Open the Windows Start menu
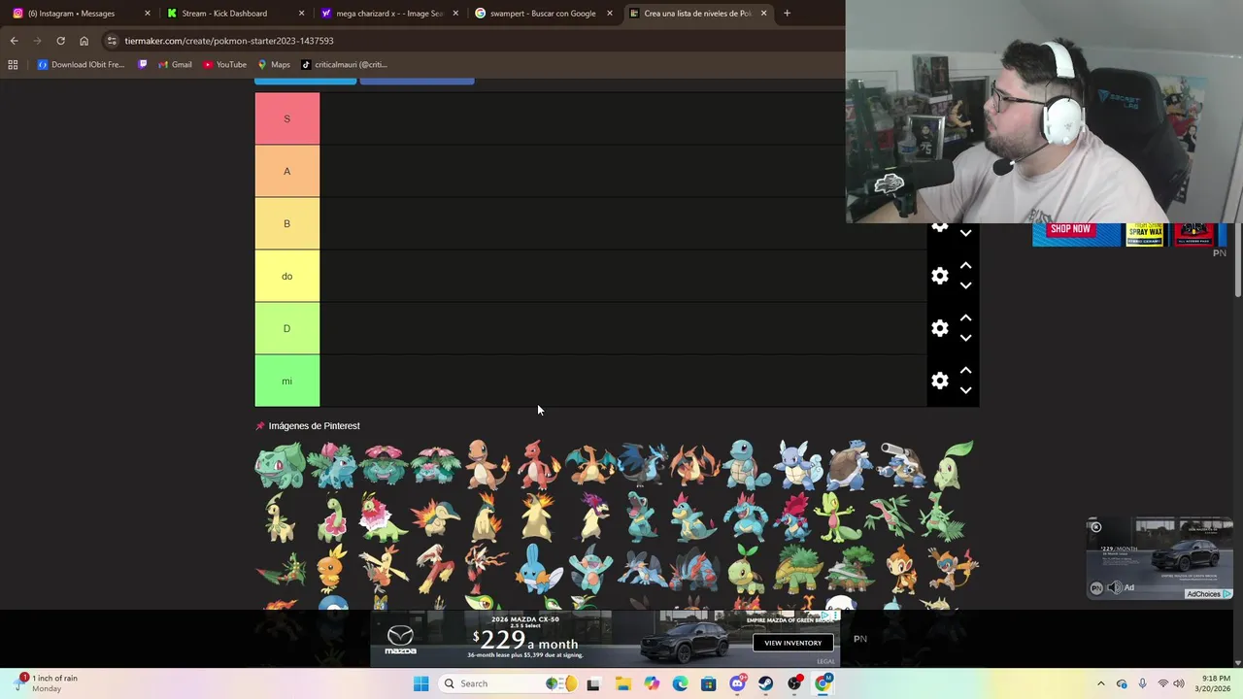 pos(420,683)
